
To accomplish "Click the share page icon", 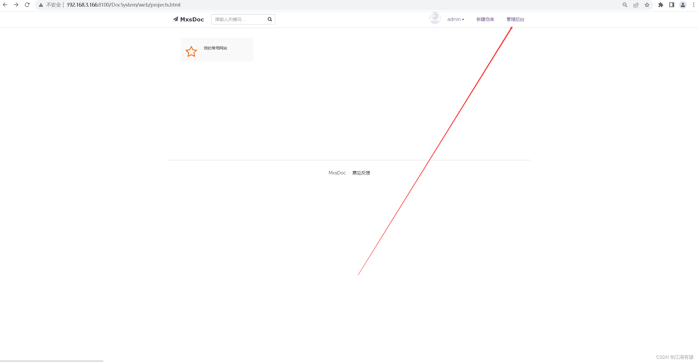I will [x=636, y=5].
